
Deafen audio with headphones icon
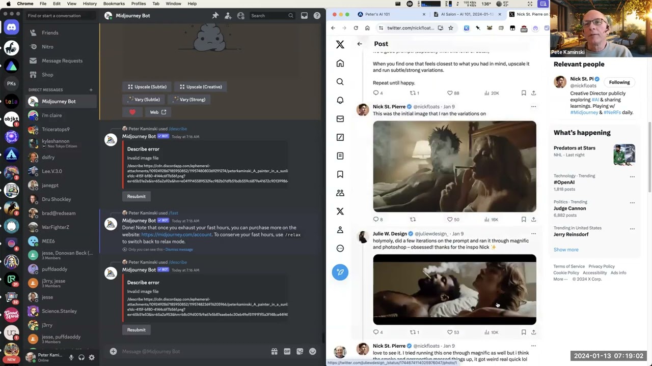coord(81,357)
